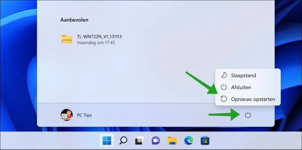Open the TL-WN722N_V1_131113 recommended file
This screenshot has height=150, width=302.
92,40
